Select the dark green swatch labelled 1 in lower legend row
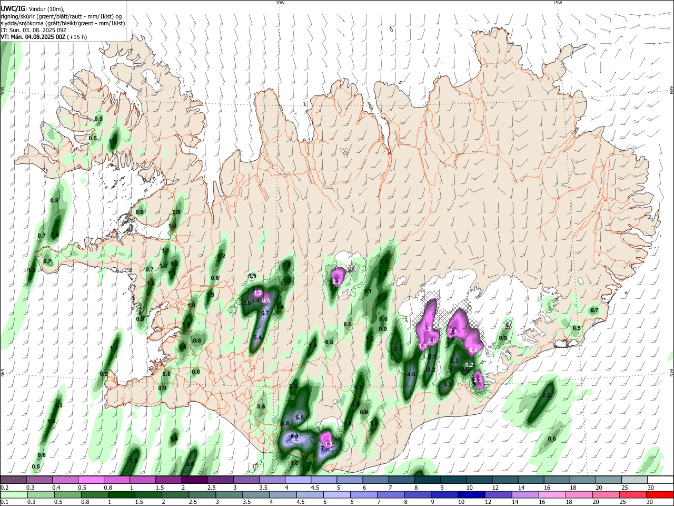Viewport: 674px width, 506px height. [121, 495]
